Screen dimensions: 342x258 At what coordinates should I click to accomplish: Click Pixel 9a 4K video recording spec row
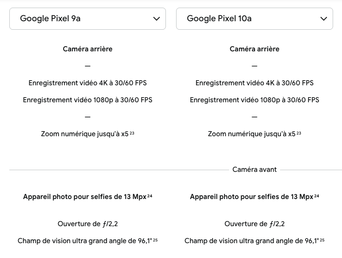pyautogui.click(x=87, y=83)
